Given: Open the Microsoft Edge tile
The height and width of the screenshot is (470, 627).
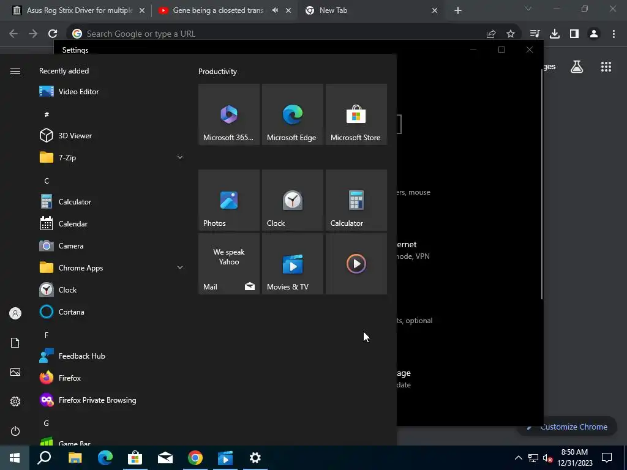Looking at the screenshot, I should pyautogui.click(x=293, y=114).
